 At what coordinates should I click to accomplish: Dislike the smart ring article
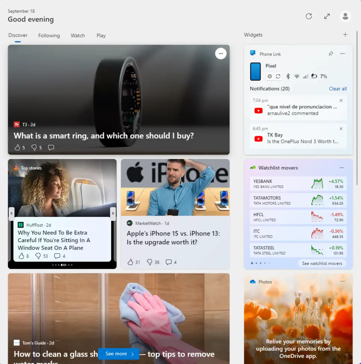tap(34, 148)
